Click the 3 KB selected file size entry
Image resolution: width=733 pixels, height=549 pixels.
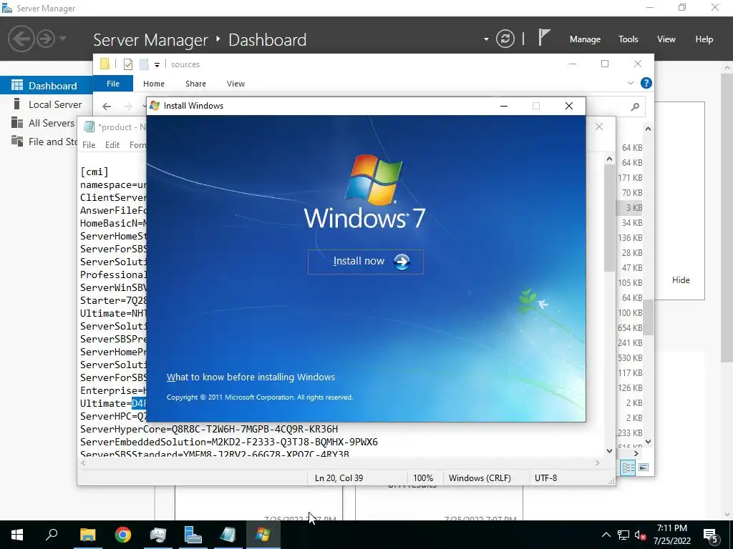tap(634, 208)
